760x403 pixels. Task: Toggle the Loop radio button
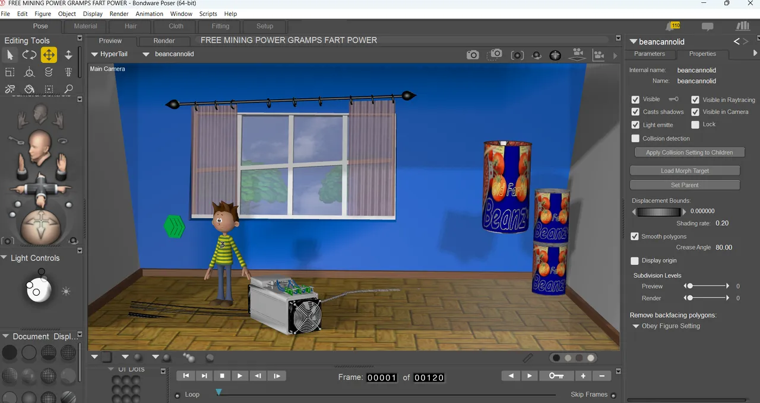(x=178, y=395)
